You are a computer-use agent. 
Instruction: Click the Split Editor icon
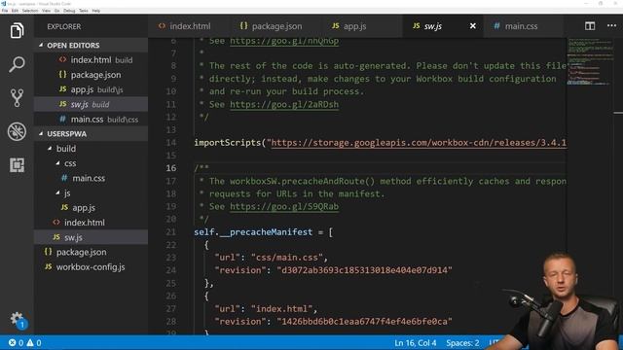click(x=590, y=26)
